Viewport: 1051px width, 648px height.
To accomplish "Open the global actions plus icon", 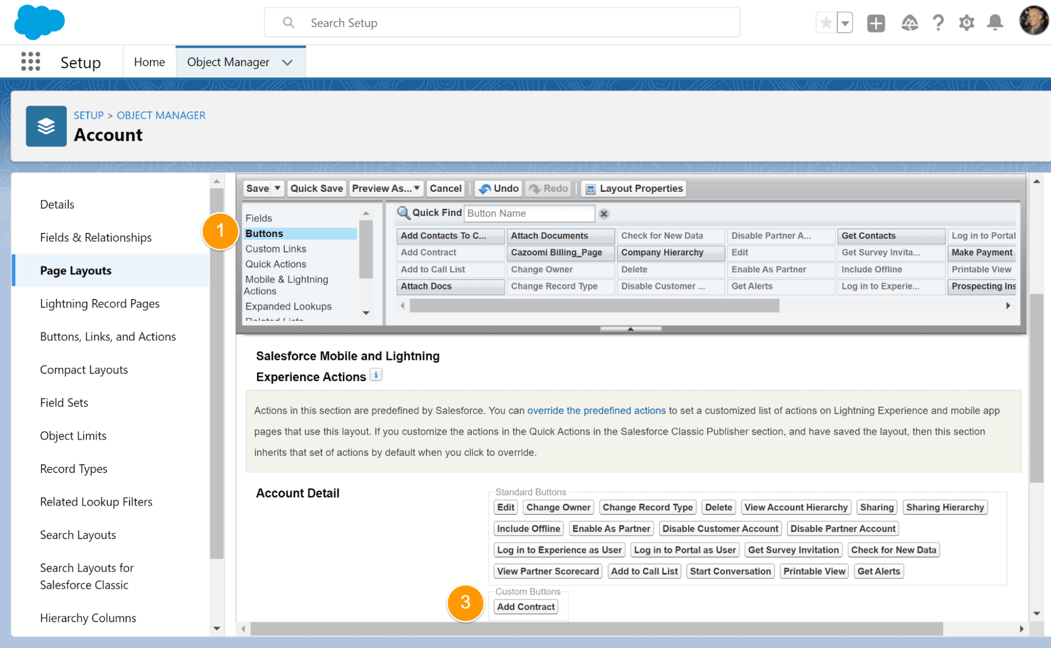I will tap(876, 23).
